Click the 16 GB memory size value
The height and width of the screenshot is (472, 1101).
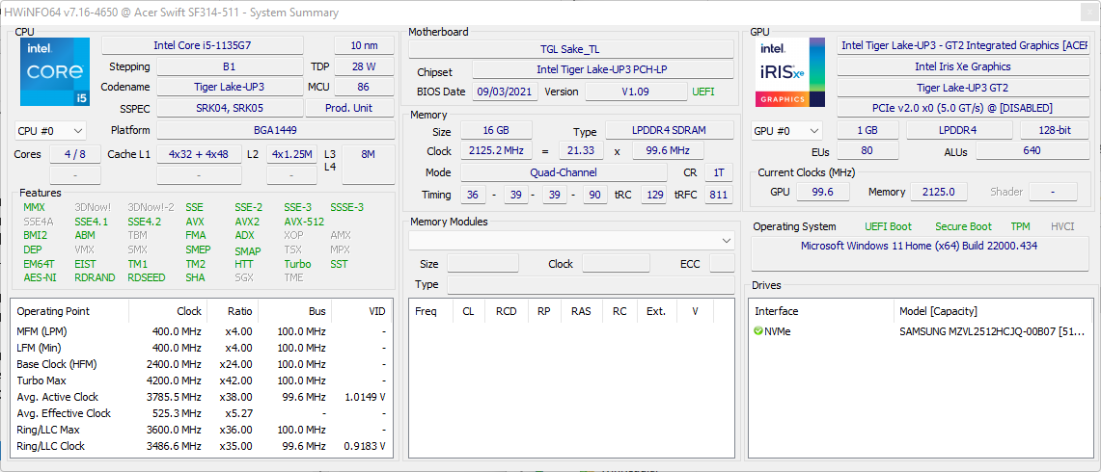496,130
